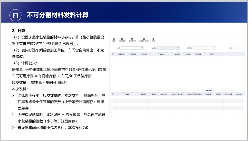248x141 pixels.
Task: Open the 车间 field filter dropdown
Action: [x=142, y=48]
